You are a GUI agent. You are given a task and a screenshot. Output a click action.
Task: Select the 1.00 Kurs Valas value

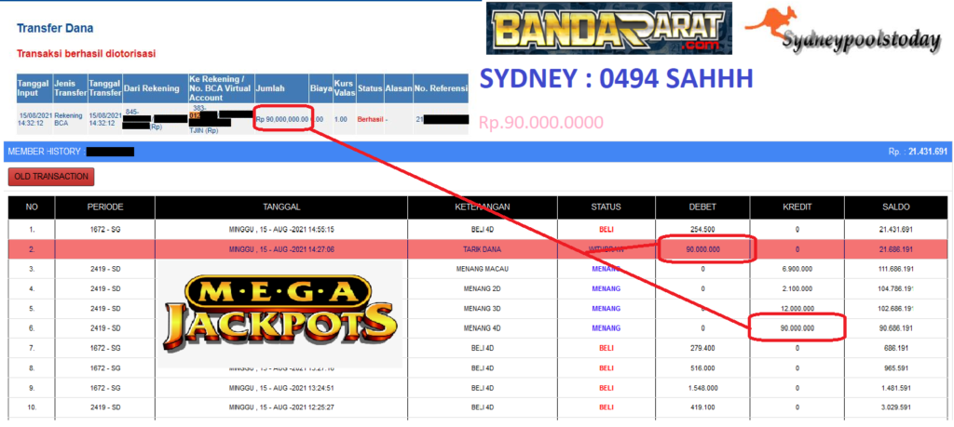coord(340,119)
